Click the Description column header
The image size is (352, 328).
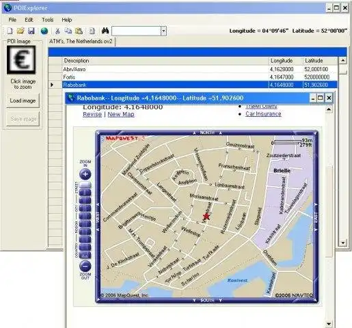[165, 61]
